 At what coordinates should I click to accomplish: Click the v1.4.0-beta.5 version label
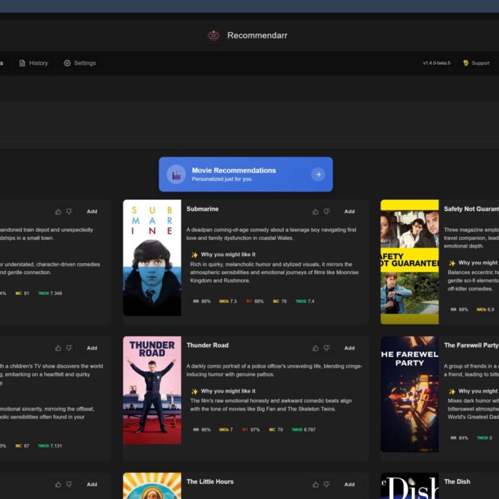click(437, 63)
